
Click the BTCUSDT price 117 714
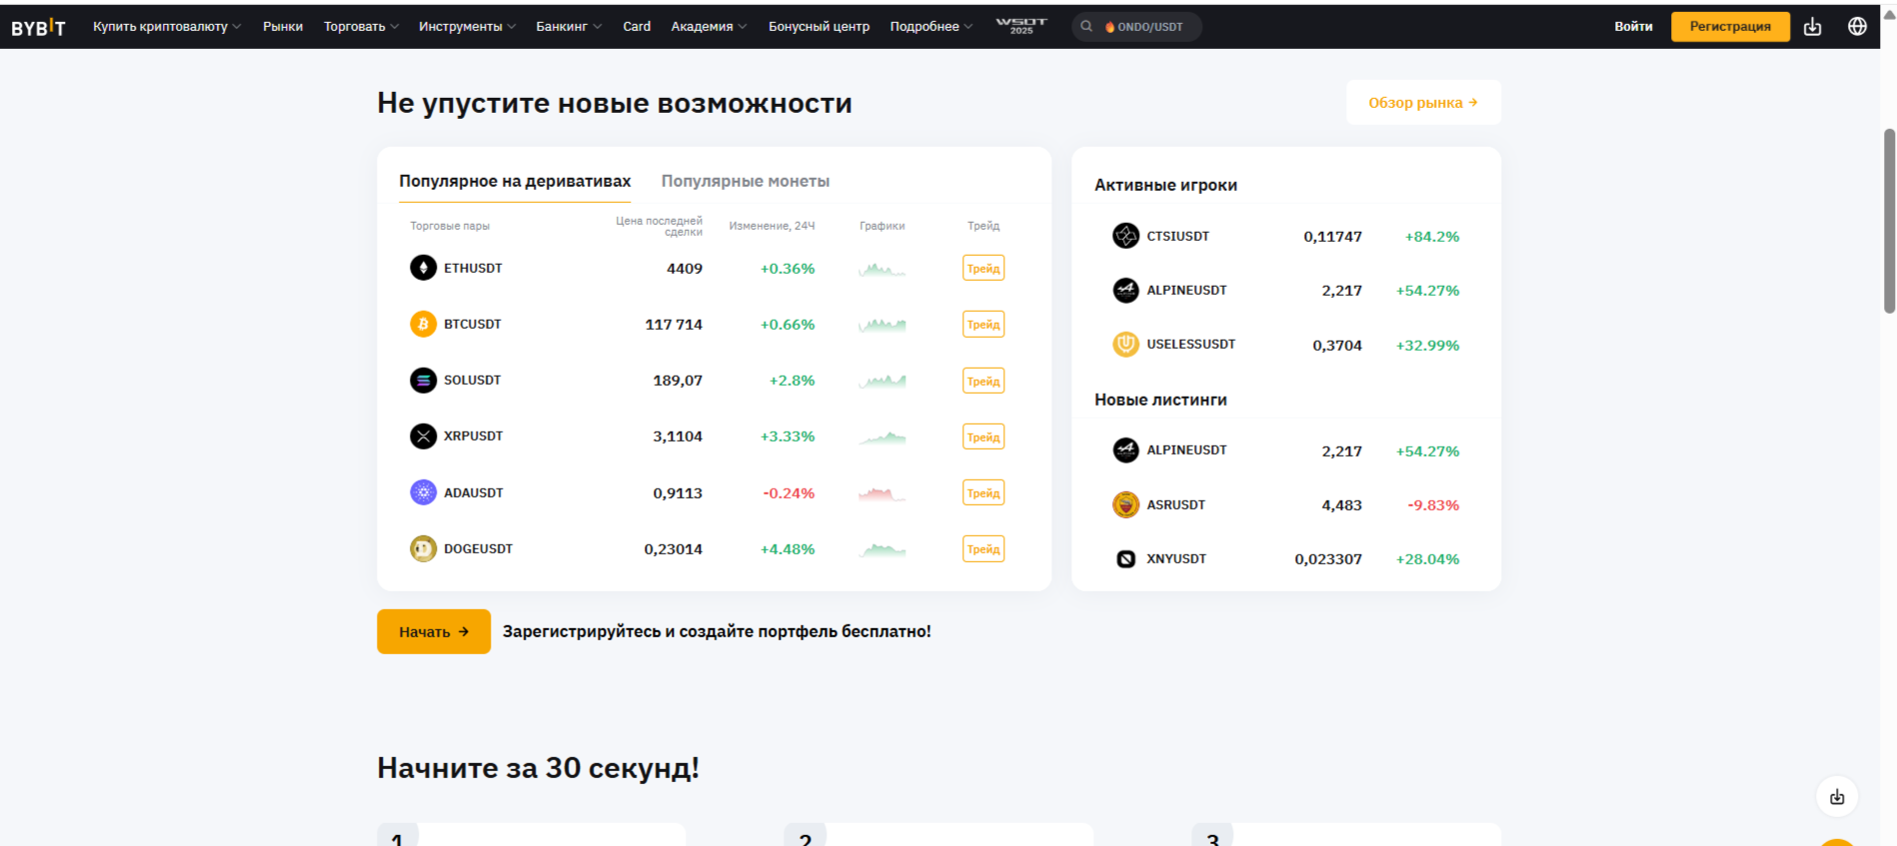pos(674,324)
